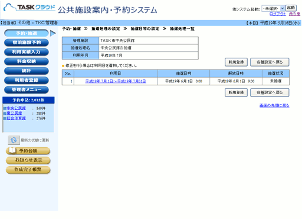The width and height of the screenshot is (302, 219).
Task: Open the 利用者登録 menu
Action: pyautogui.click(x=27, y=80)
